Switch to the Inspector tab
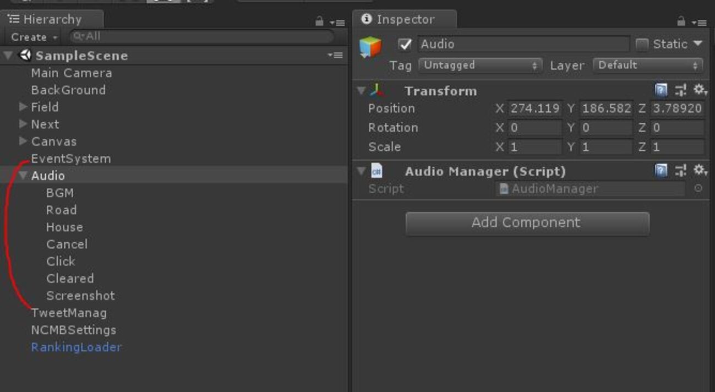This screenshot has height=392, width=715. (x=405, y=19)
